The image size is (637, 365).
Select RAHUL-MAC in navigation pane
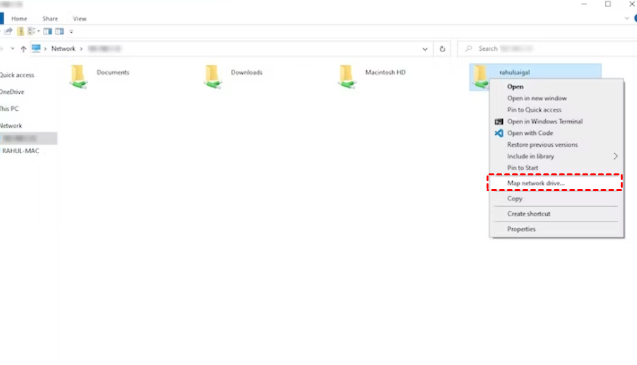21,151
